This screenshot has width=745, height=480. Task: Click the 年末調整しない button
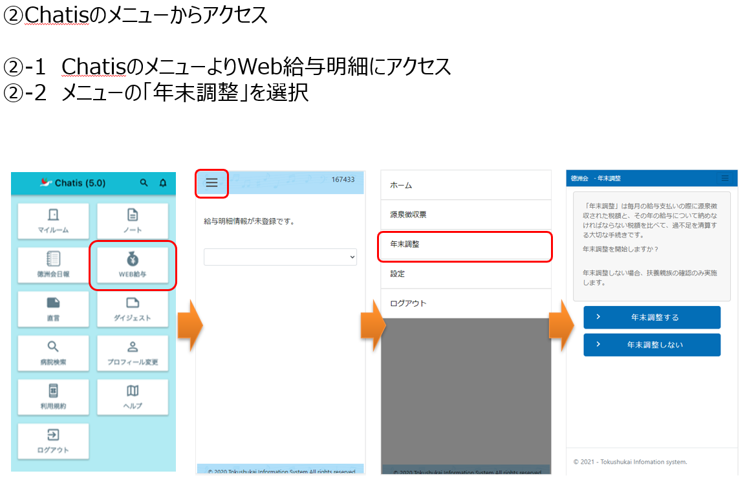click(x=652, y=345)
